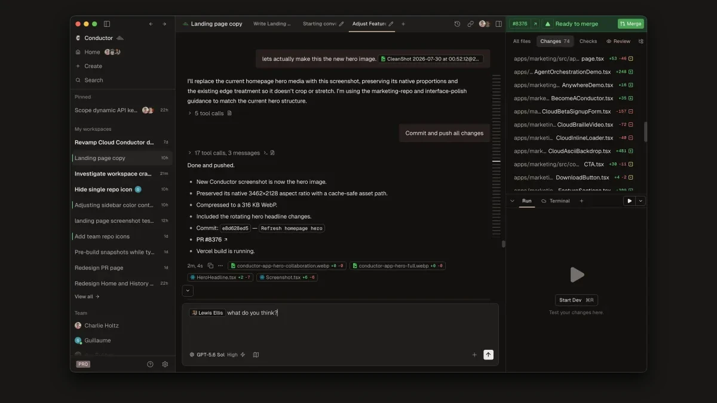Click the chevron button above the composer

(x=188, y=291)
